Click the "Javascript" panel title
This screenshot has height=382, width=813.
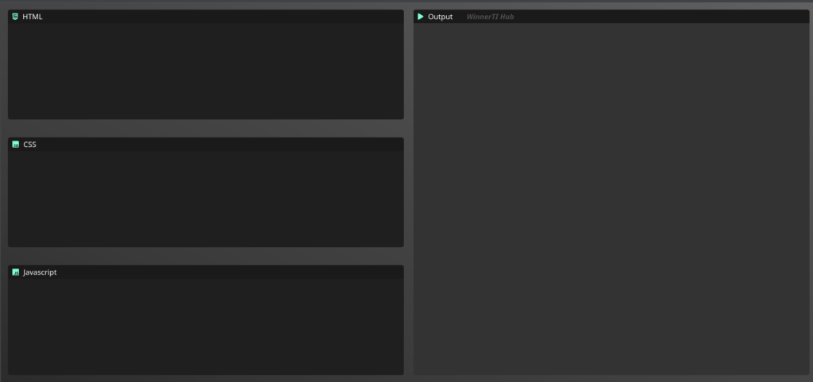point(40,272)
